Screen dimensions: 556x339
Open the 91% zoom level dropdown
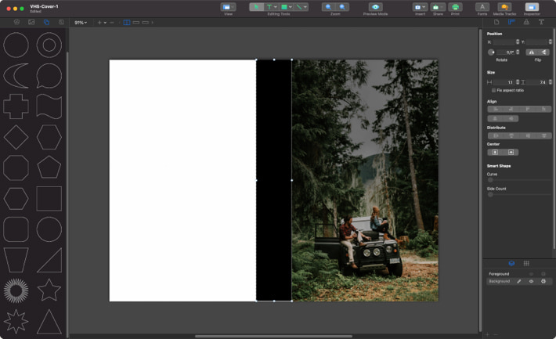pyautogui.click(x=81, y=23)
